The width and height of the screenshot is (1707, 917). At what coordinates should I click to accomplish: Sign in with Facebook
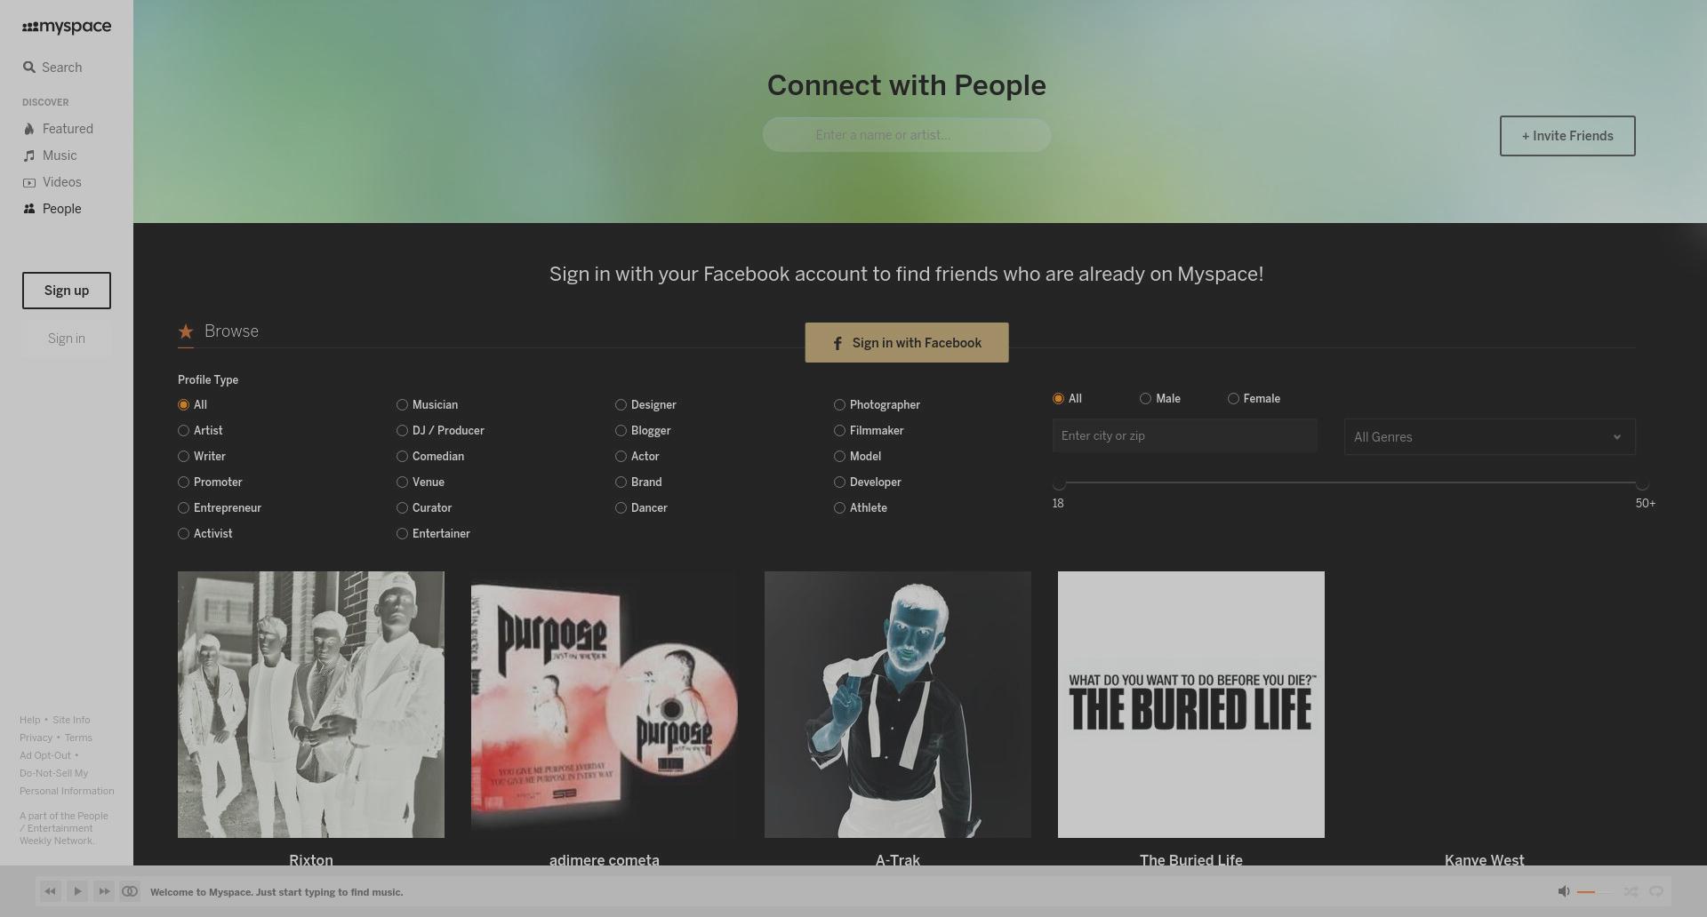(x=907, y=343)
